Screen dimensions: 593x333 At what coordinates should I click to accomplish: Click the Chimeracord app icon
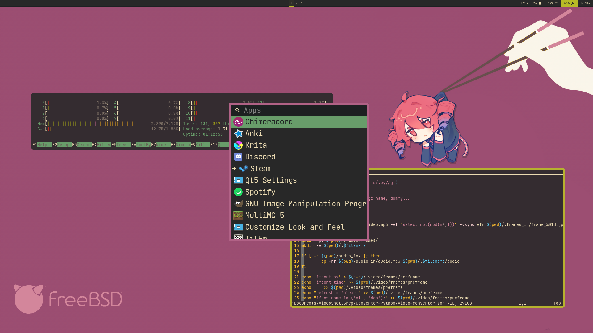(238, 122)
